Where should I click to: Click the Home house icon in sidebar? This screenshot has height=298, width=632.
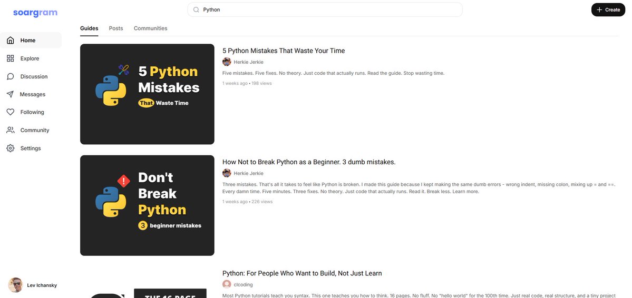11,40
